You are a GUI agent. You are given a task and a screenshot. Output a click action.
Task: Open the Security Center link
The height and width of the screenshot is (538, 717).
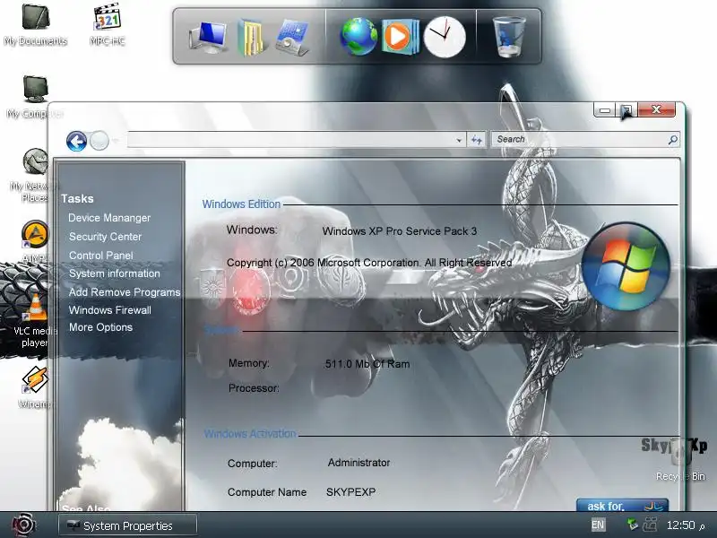pyautogui.click(x=105, y=237)
